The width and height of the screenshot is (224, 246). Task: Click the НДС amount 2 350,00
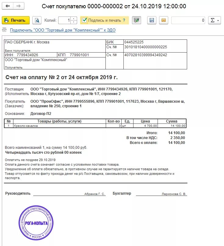point(178,138)
